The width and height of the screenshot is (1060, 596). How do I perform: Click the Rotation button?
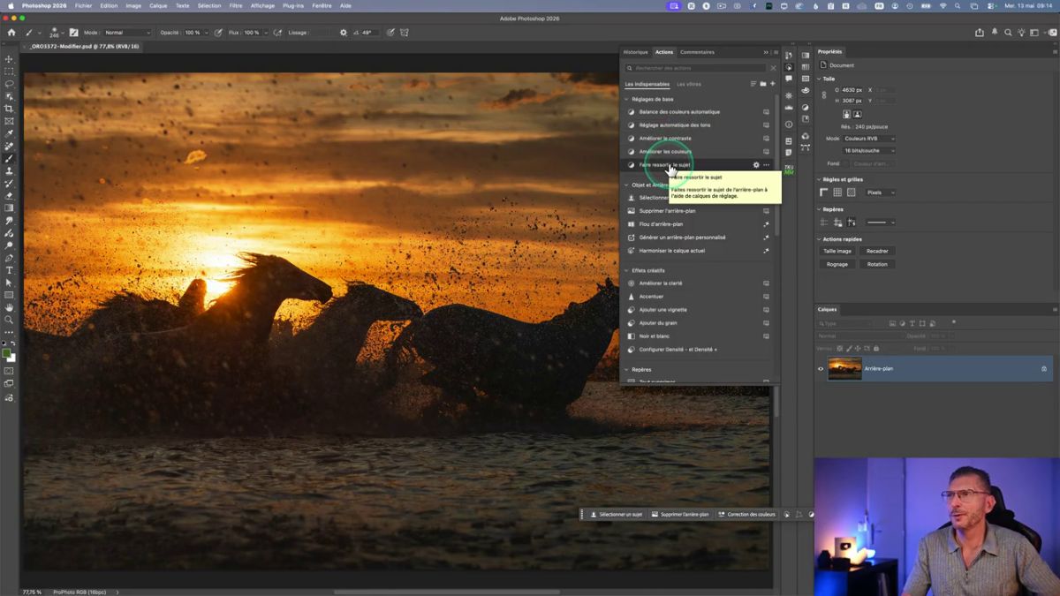click(x=877, y=264)
